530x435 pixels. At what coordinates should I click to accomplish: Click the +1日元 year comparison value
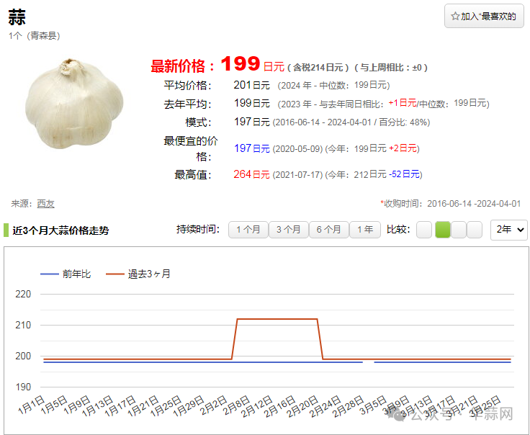[403, 103]
